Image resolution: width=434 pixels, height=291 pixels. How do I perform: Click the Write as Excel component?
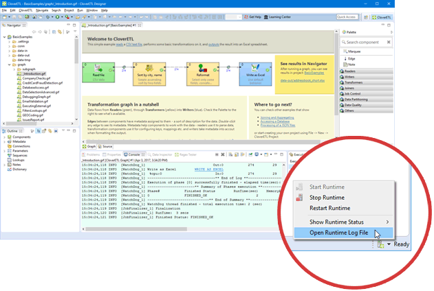[255, 74]
